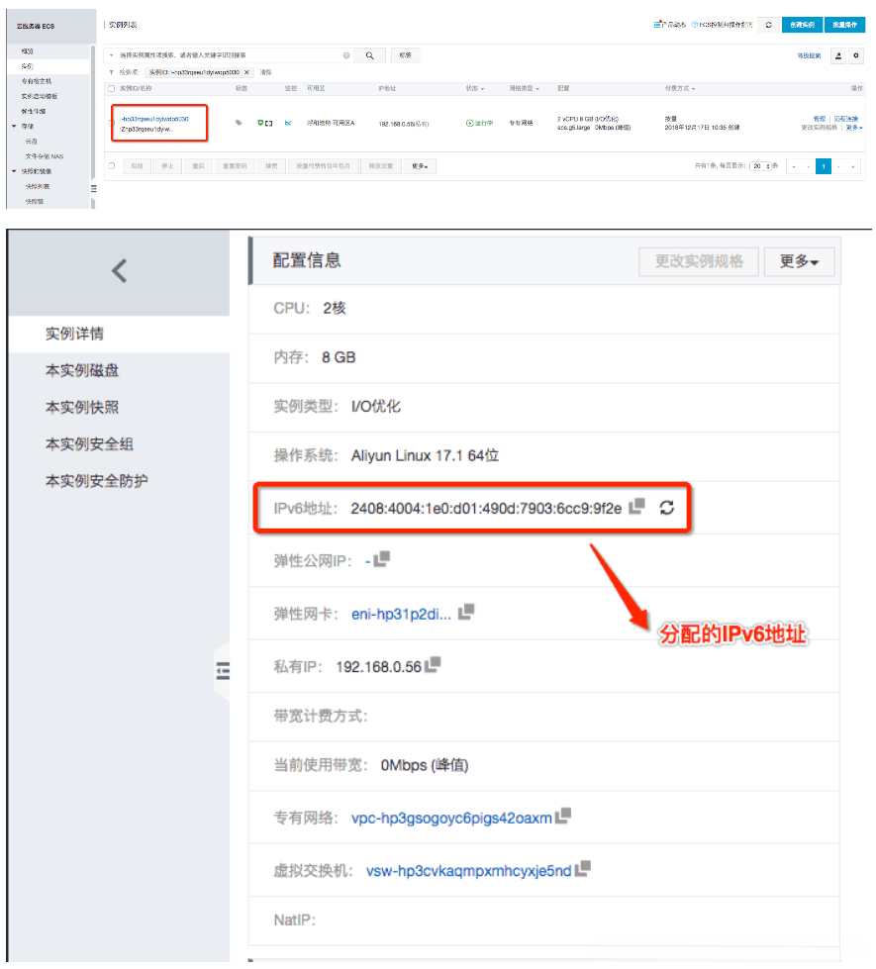Viewport: 876px width, 969px height.
Task: Go back using the left chevron arrow
Action: (120, 270)
